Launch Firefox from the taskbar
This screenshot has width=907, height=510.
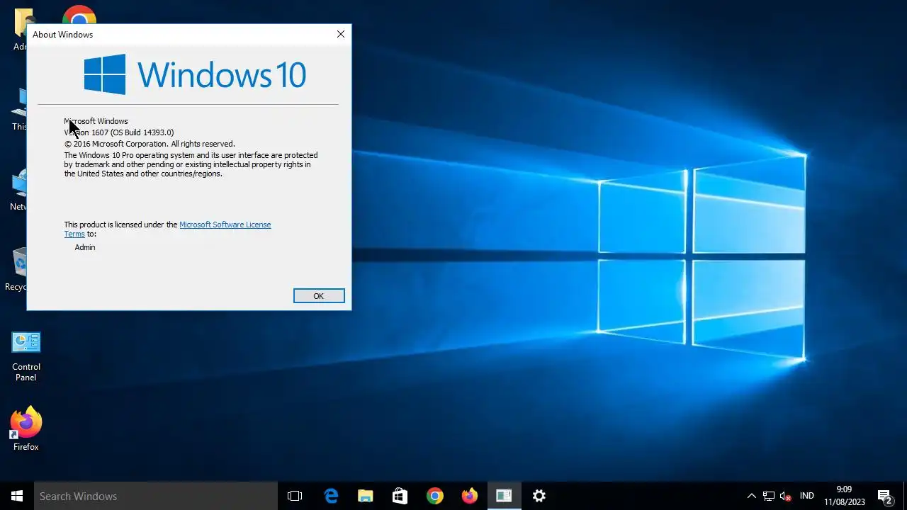point(469,496)
